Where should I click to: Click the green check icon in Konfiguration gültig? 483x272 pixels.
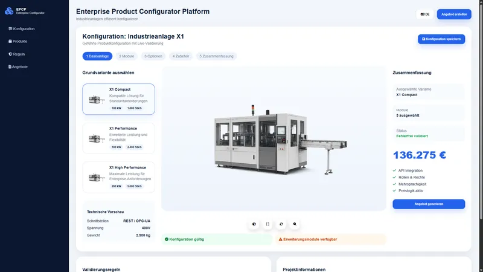coord(167,239)
